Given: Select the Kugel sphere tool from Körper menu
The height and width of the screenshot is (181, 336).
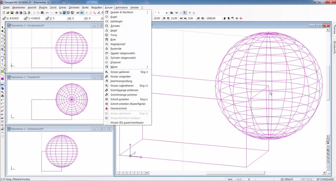Looking at the screenshot, I should pyautogui.click(x=114, y=17).
